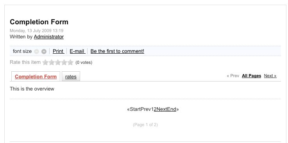Open the E-mail link
The image size is (288, 143).
(77, 51)
